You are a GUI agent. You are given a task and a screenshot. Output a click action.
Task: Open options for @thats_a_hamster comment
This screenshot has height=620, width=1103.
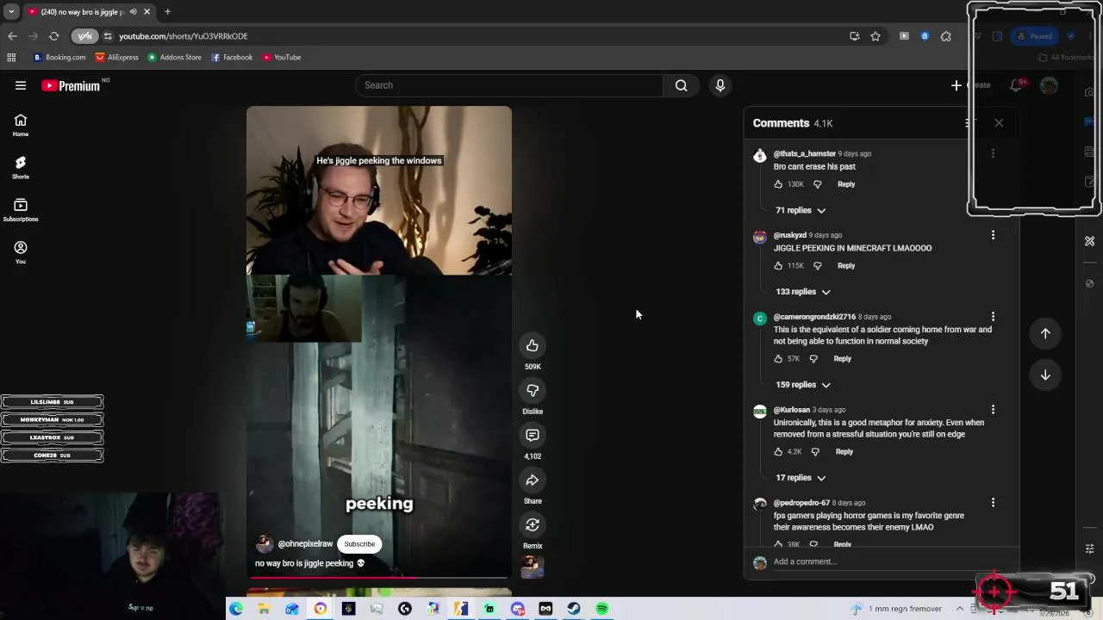pos(993,153)
